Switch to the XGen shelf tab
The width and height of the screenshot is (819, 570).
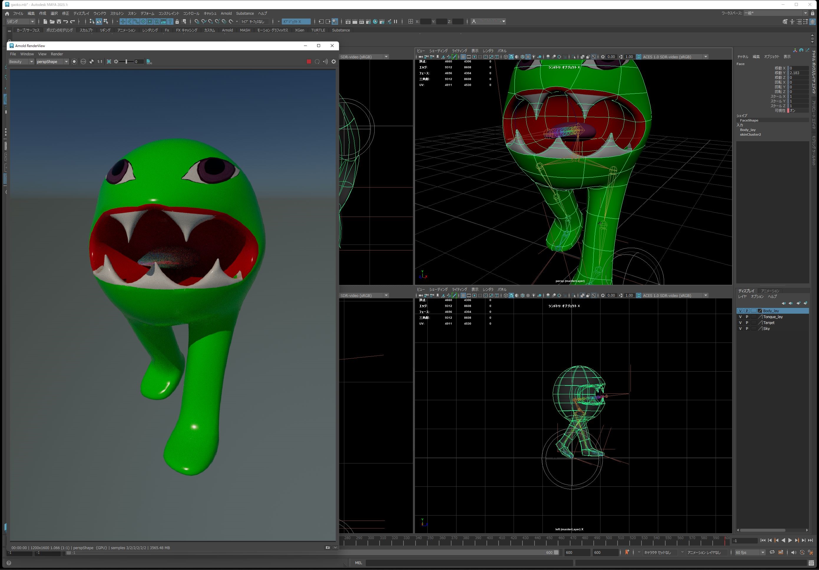[x=299, y=30]
